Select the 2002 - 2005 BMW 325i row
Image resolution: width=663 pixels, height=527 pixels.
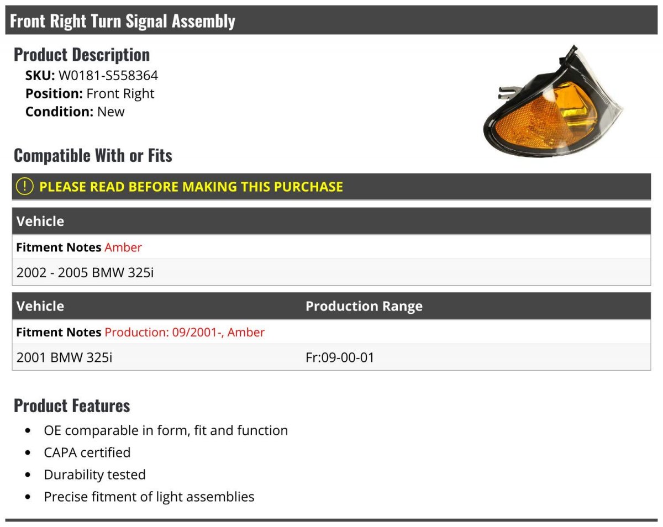point(331,272)
